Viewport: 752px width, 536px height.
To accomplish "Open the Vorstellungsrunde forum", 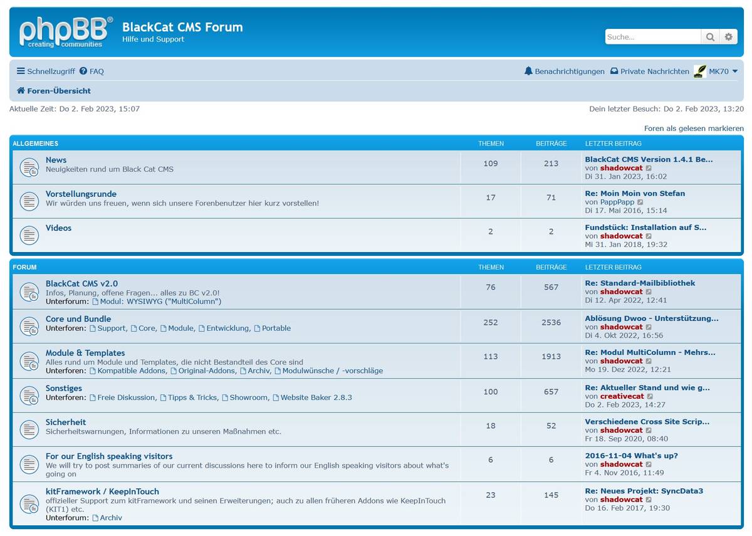I will (81, 194).
